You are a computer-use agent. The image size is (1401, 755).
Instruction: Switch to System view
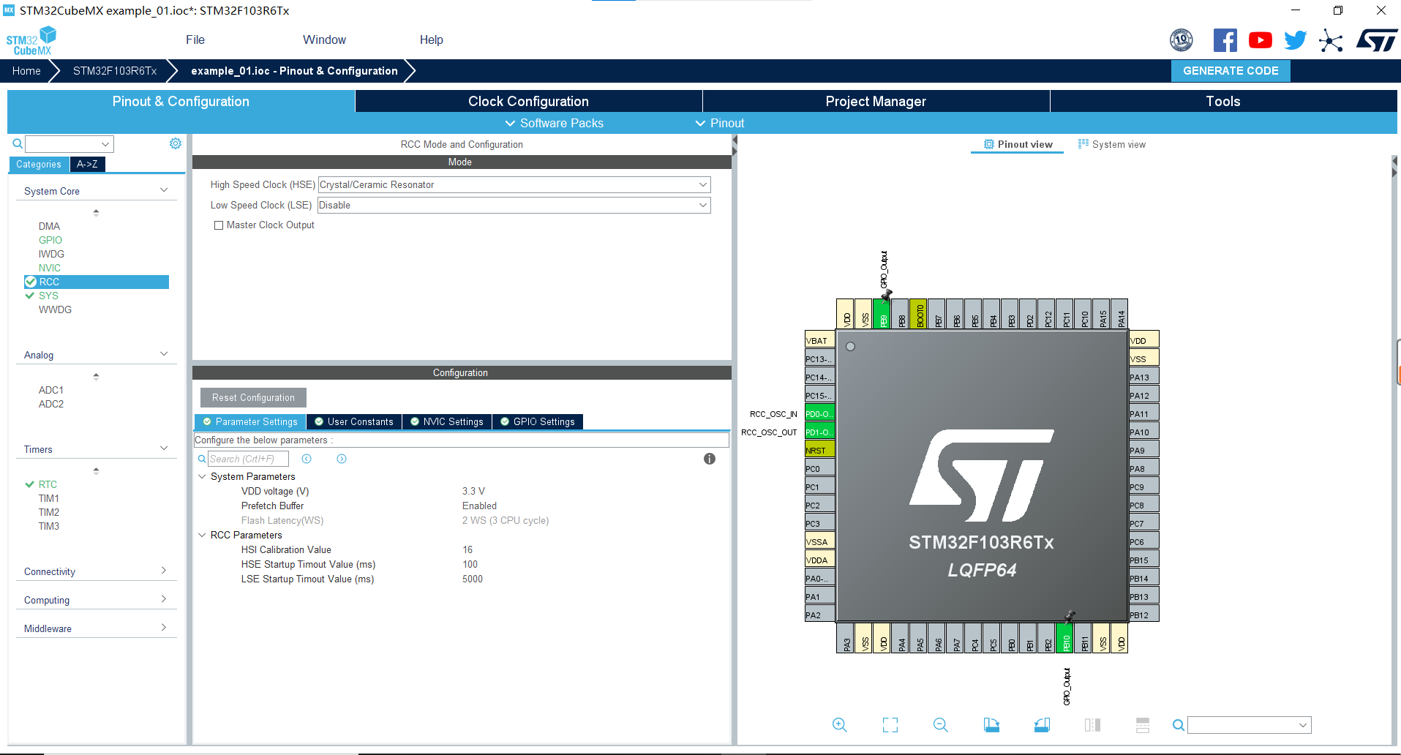[x=1112, y=144]
